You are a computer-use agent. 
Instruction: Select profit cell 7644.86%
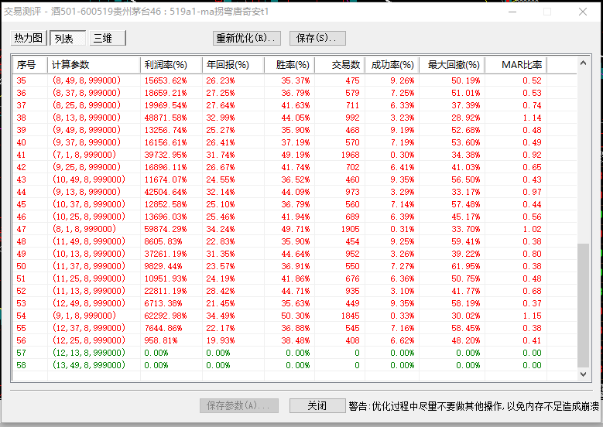tap(163, 328)
